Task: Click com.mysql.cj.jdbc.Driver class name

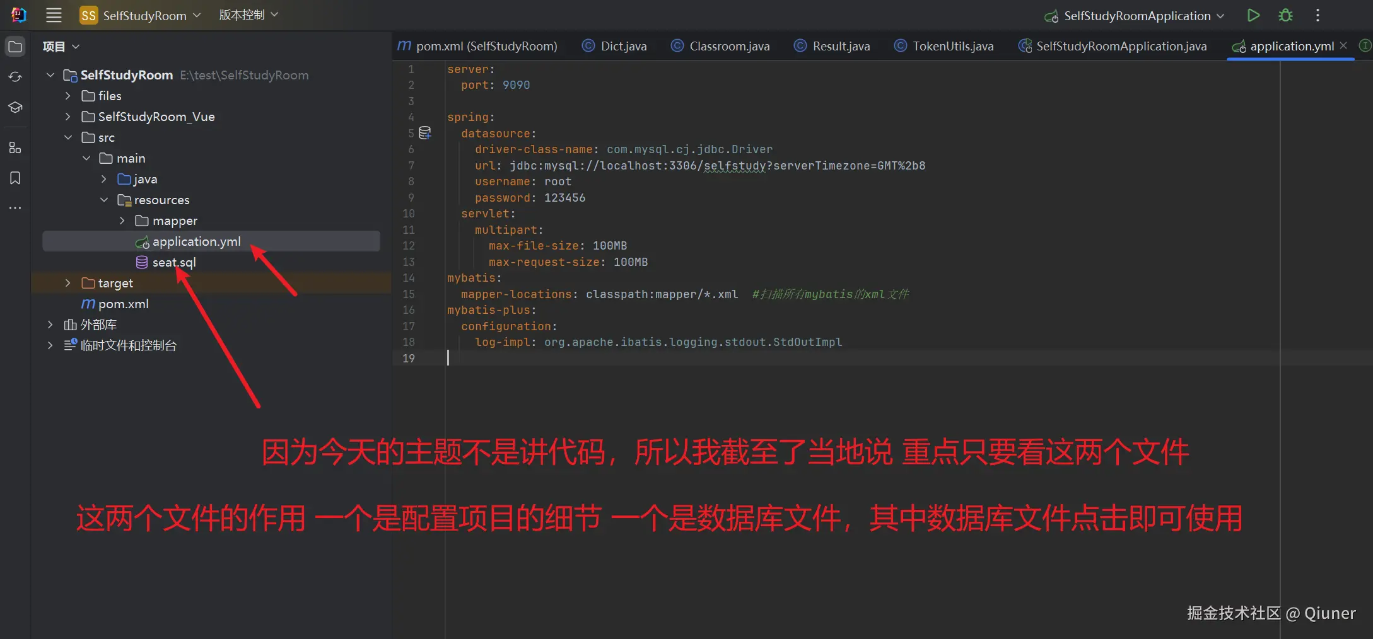Action: click(x=689, y=149)
